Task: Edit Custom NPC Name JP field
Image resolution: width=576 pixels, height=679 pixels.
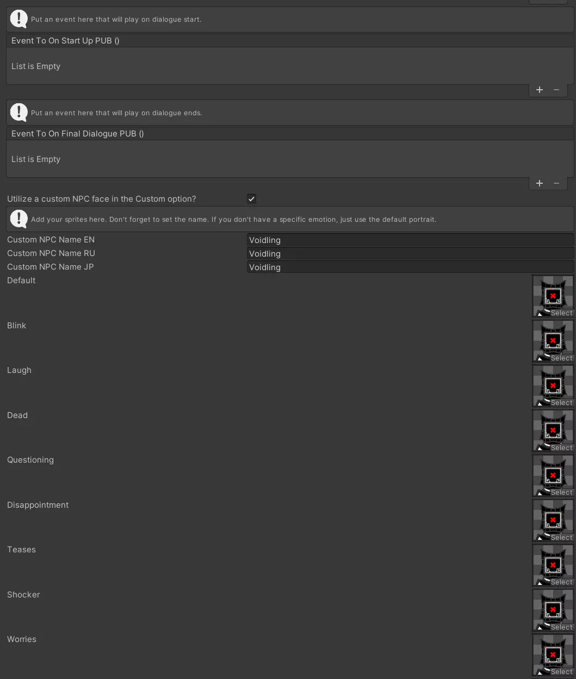Action: [410, 267]
